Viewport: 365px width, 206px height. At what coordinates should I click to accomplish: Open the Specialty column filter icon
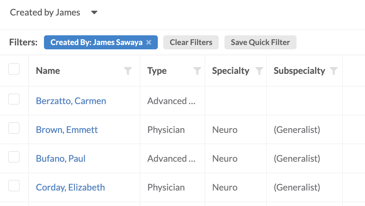(x=259, y=71)
